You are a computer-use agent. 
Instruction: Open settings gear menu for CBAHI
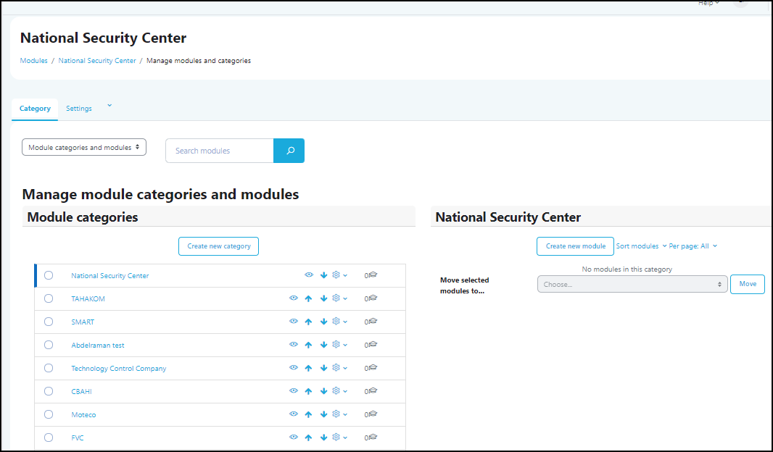coord(339,390)
